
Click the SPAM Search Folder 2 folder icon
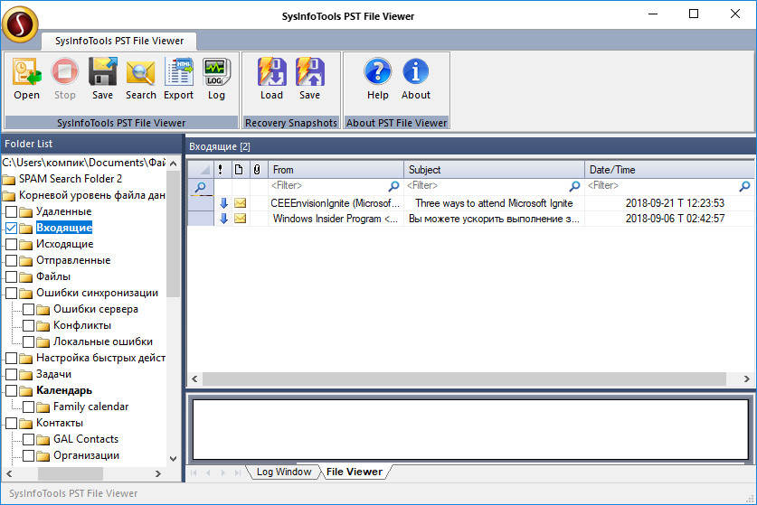click(9, 180)
